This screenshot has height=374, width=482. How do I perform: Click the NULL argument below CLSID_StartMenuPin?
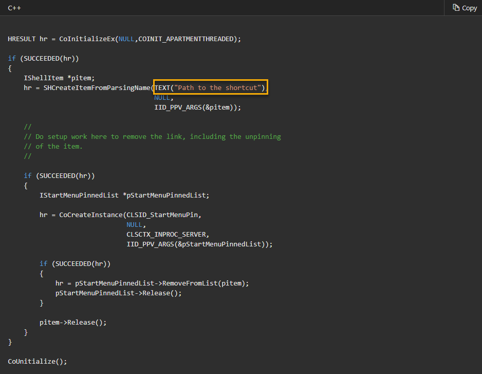pos(134,225)
